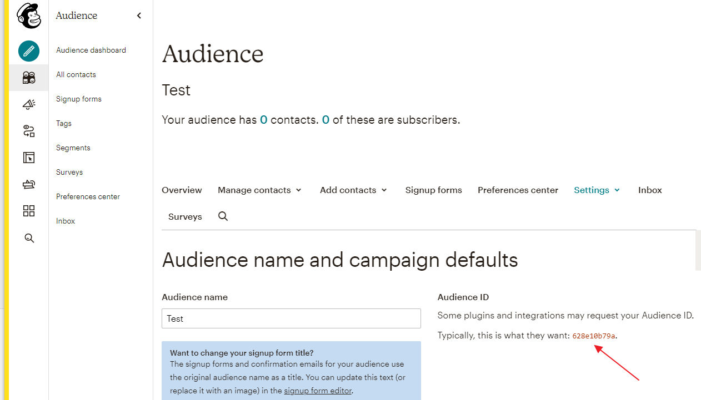Click the Integrations grid icon
701x400 pixels.
pos(28,211)
